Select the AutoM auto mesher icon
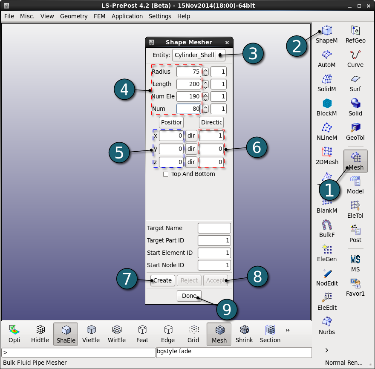Image resolution: width=375 pixels, height=369 pixels. [x=326, y=59]
